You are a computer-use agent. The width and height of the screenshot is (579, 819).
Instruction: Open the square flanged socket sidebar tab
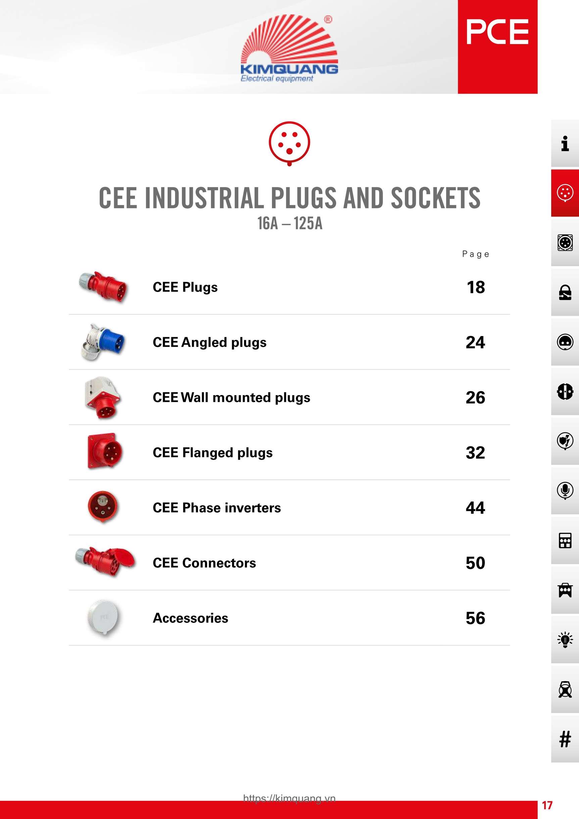[x=565, y=243]
